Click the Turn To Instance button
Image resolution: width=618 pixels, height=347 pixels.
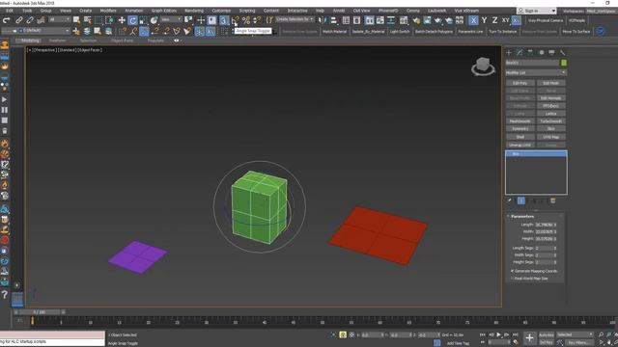pyautogui.click(x=502, y=32)
